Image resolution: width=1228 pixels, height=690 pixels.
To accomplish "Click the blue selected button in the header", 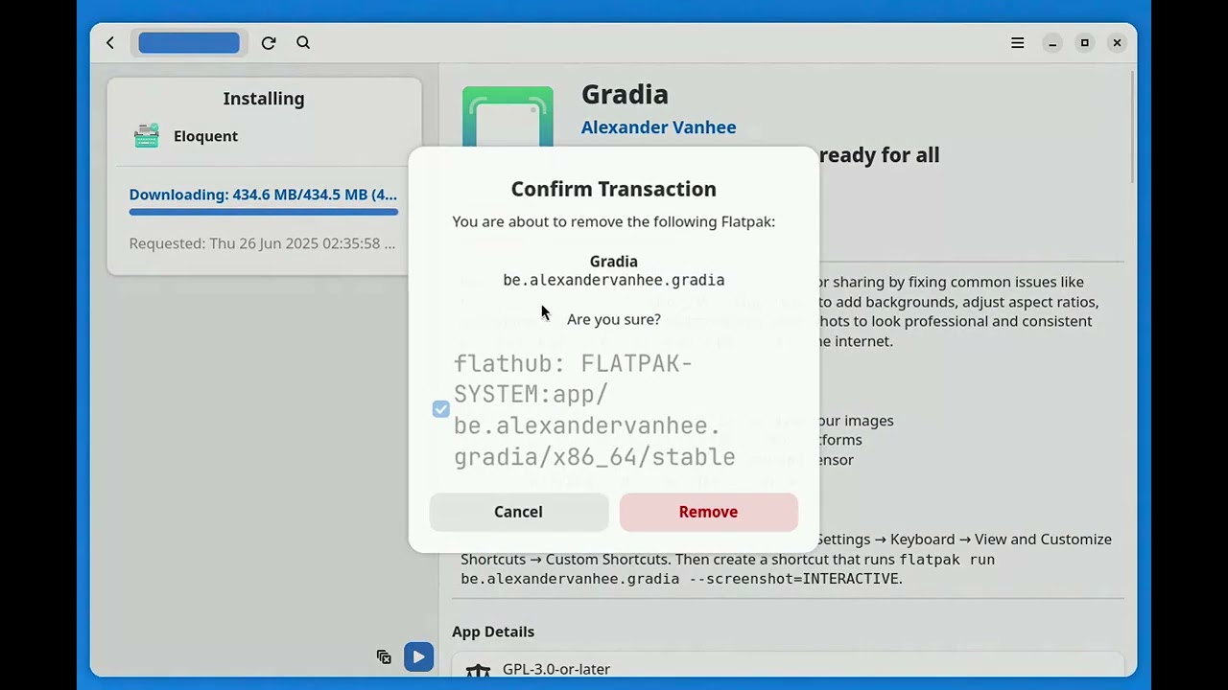I will 189,43.
